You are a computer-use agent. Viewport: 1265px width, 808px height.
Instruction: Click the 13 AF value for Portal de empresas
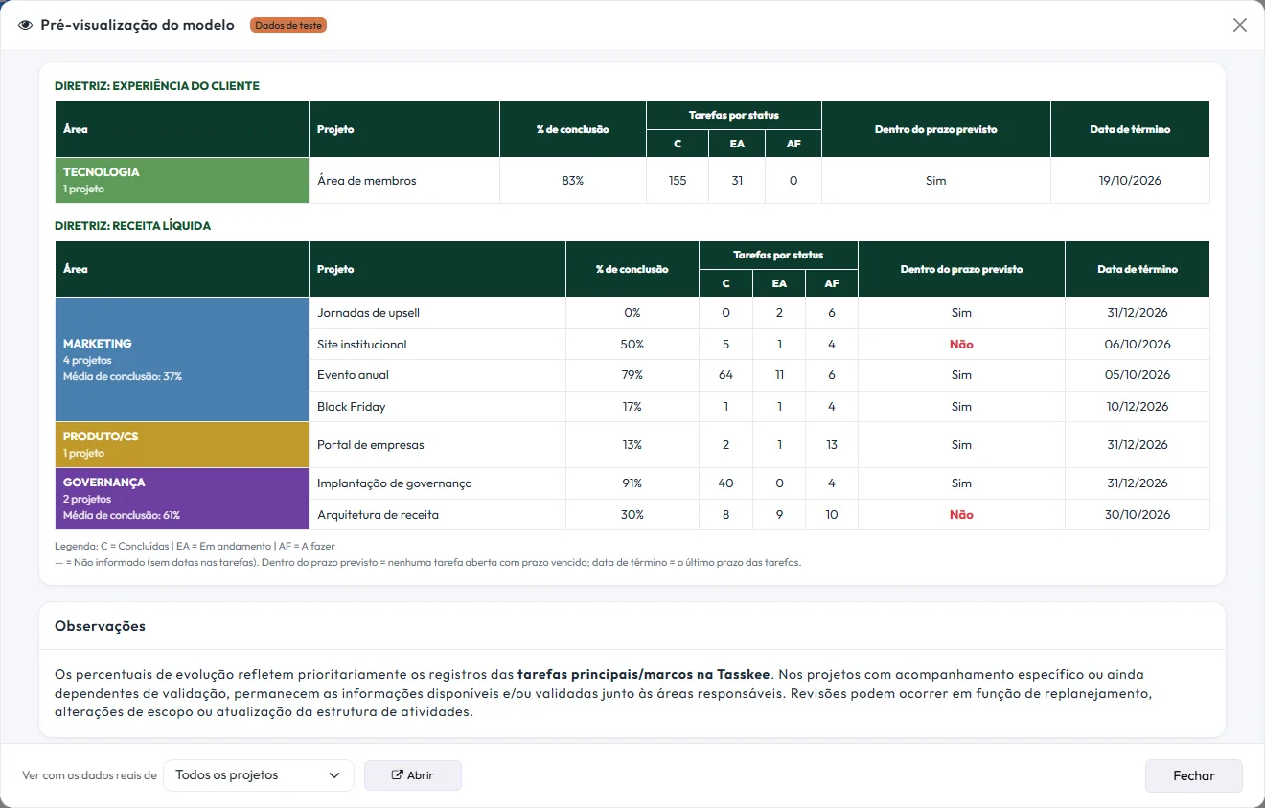[x=832, y=445]
